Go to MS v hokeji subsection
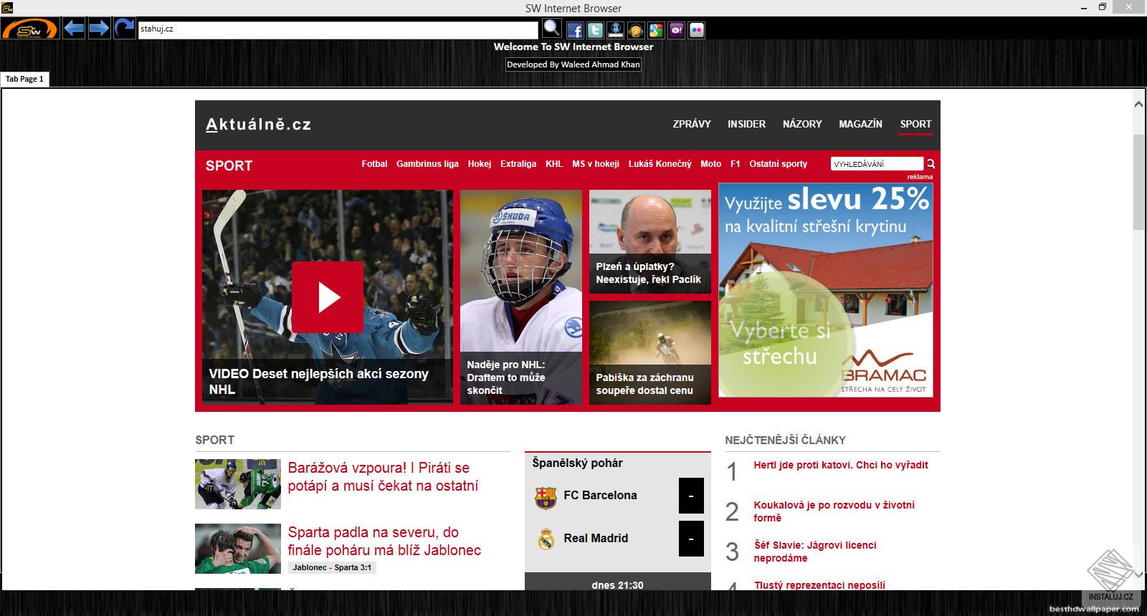This screenshot has width=1147, height=616. 596,164
